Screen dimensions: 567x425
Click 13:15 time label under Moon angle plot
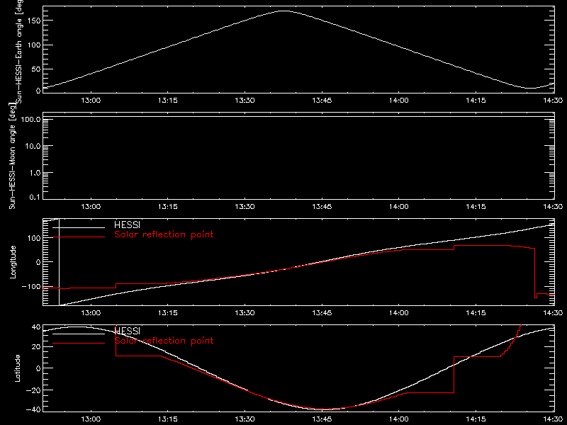168,207
